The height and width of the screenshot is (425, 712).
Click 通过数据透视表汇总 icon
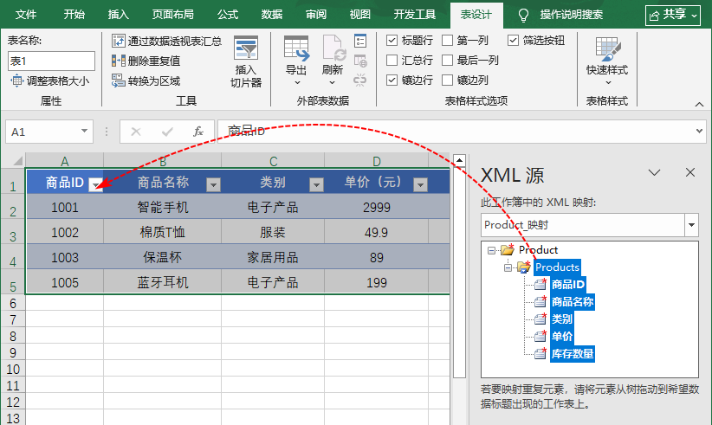point(119,41)
